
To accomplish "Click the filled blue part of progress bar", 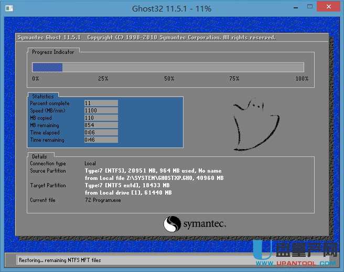I will pos(47,67).
